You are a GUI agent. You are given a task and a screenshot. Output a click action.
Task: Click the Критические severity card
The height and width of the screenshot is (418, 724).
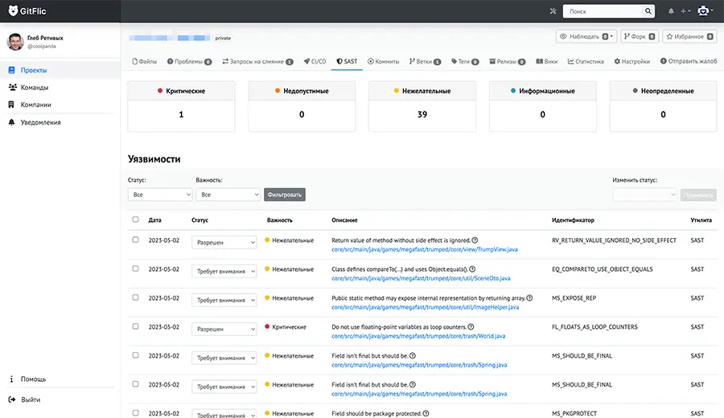tap(181, 107)
